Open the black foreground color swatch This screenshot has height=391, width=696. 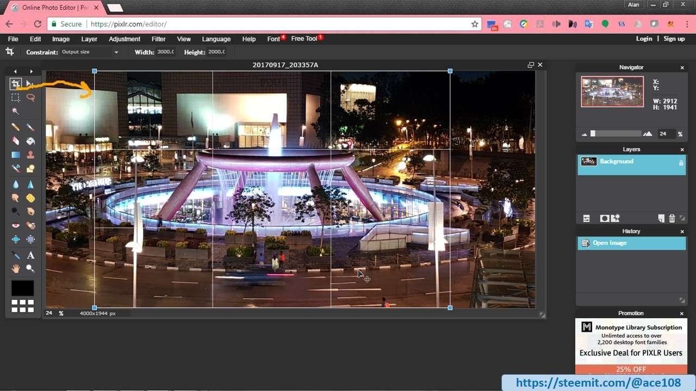click(x=23, y=288)
